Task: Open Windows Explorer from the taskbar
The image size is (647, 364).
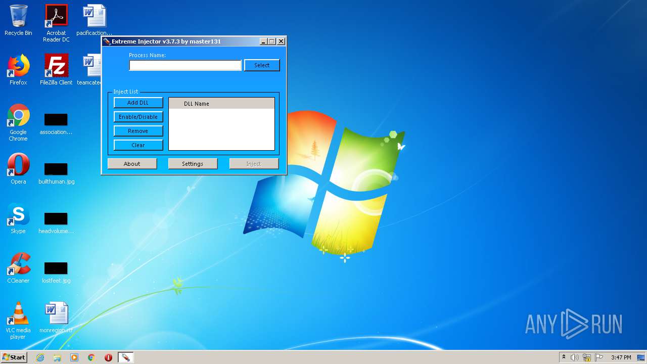Action: point(57,357)
